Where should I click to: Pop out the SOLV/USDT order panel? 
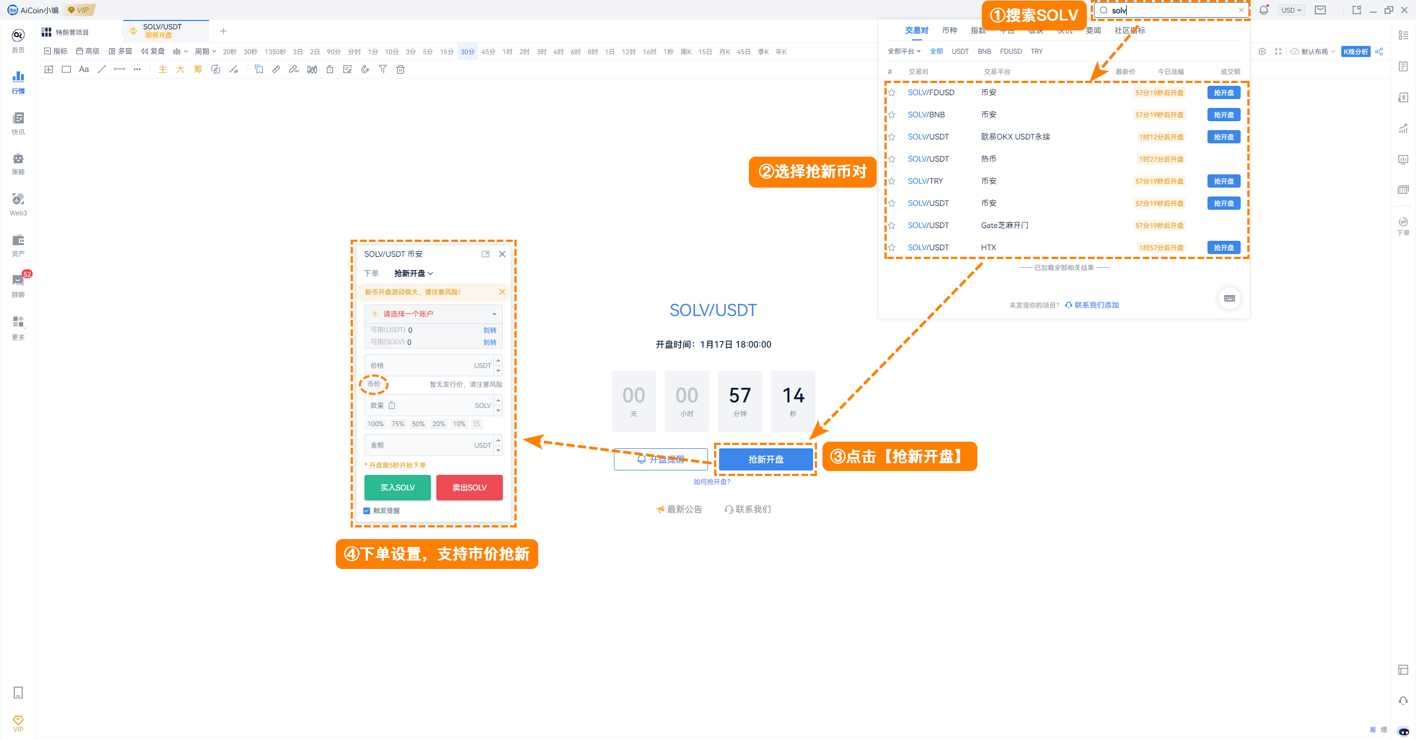pyautogui.click(x=486, y=254)
